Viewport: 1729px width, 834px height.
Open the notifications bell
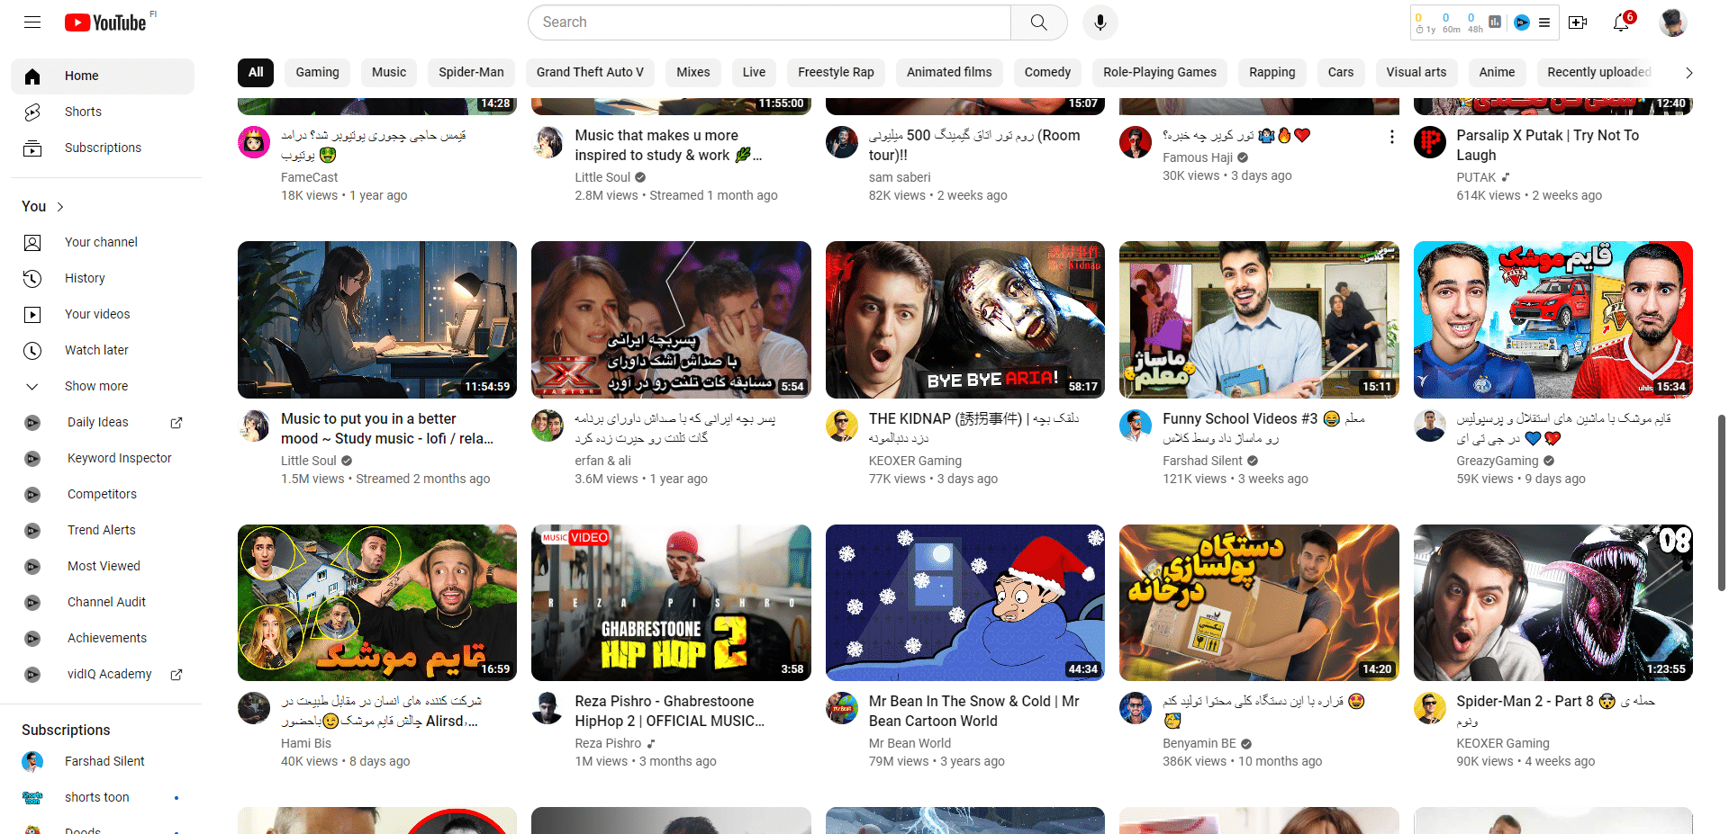point(1621,22)
